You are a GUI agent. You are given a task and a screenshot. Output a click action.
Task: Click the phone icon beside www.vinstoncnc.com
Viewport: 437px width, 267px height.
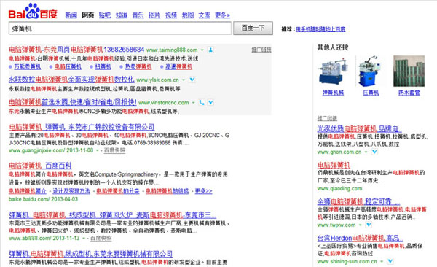click(x=202, y=103)
